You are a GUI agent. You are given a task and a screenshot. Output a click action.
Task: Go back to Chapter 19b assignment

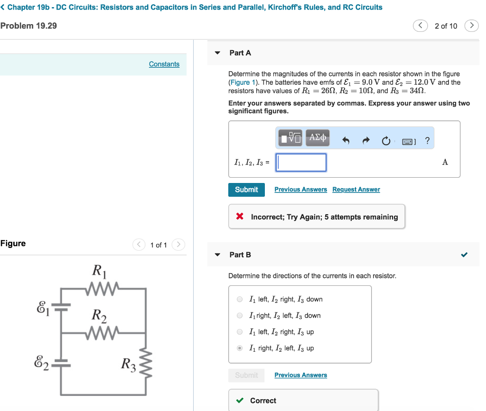(191, 7)
